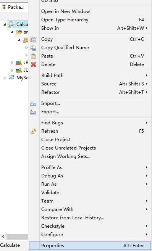This screenshot has height=251, width=152.
Task: Click the yellow Refresh arrows icon
Action: click(33, 132)
